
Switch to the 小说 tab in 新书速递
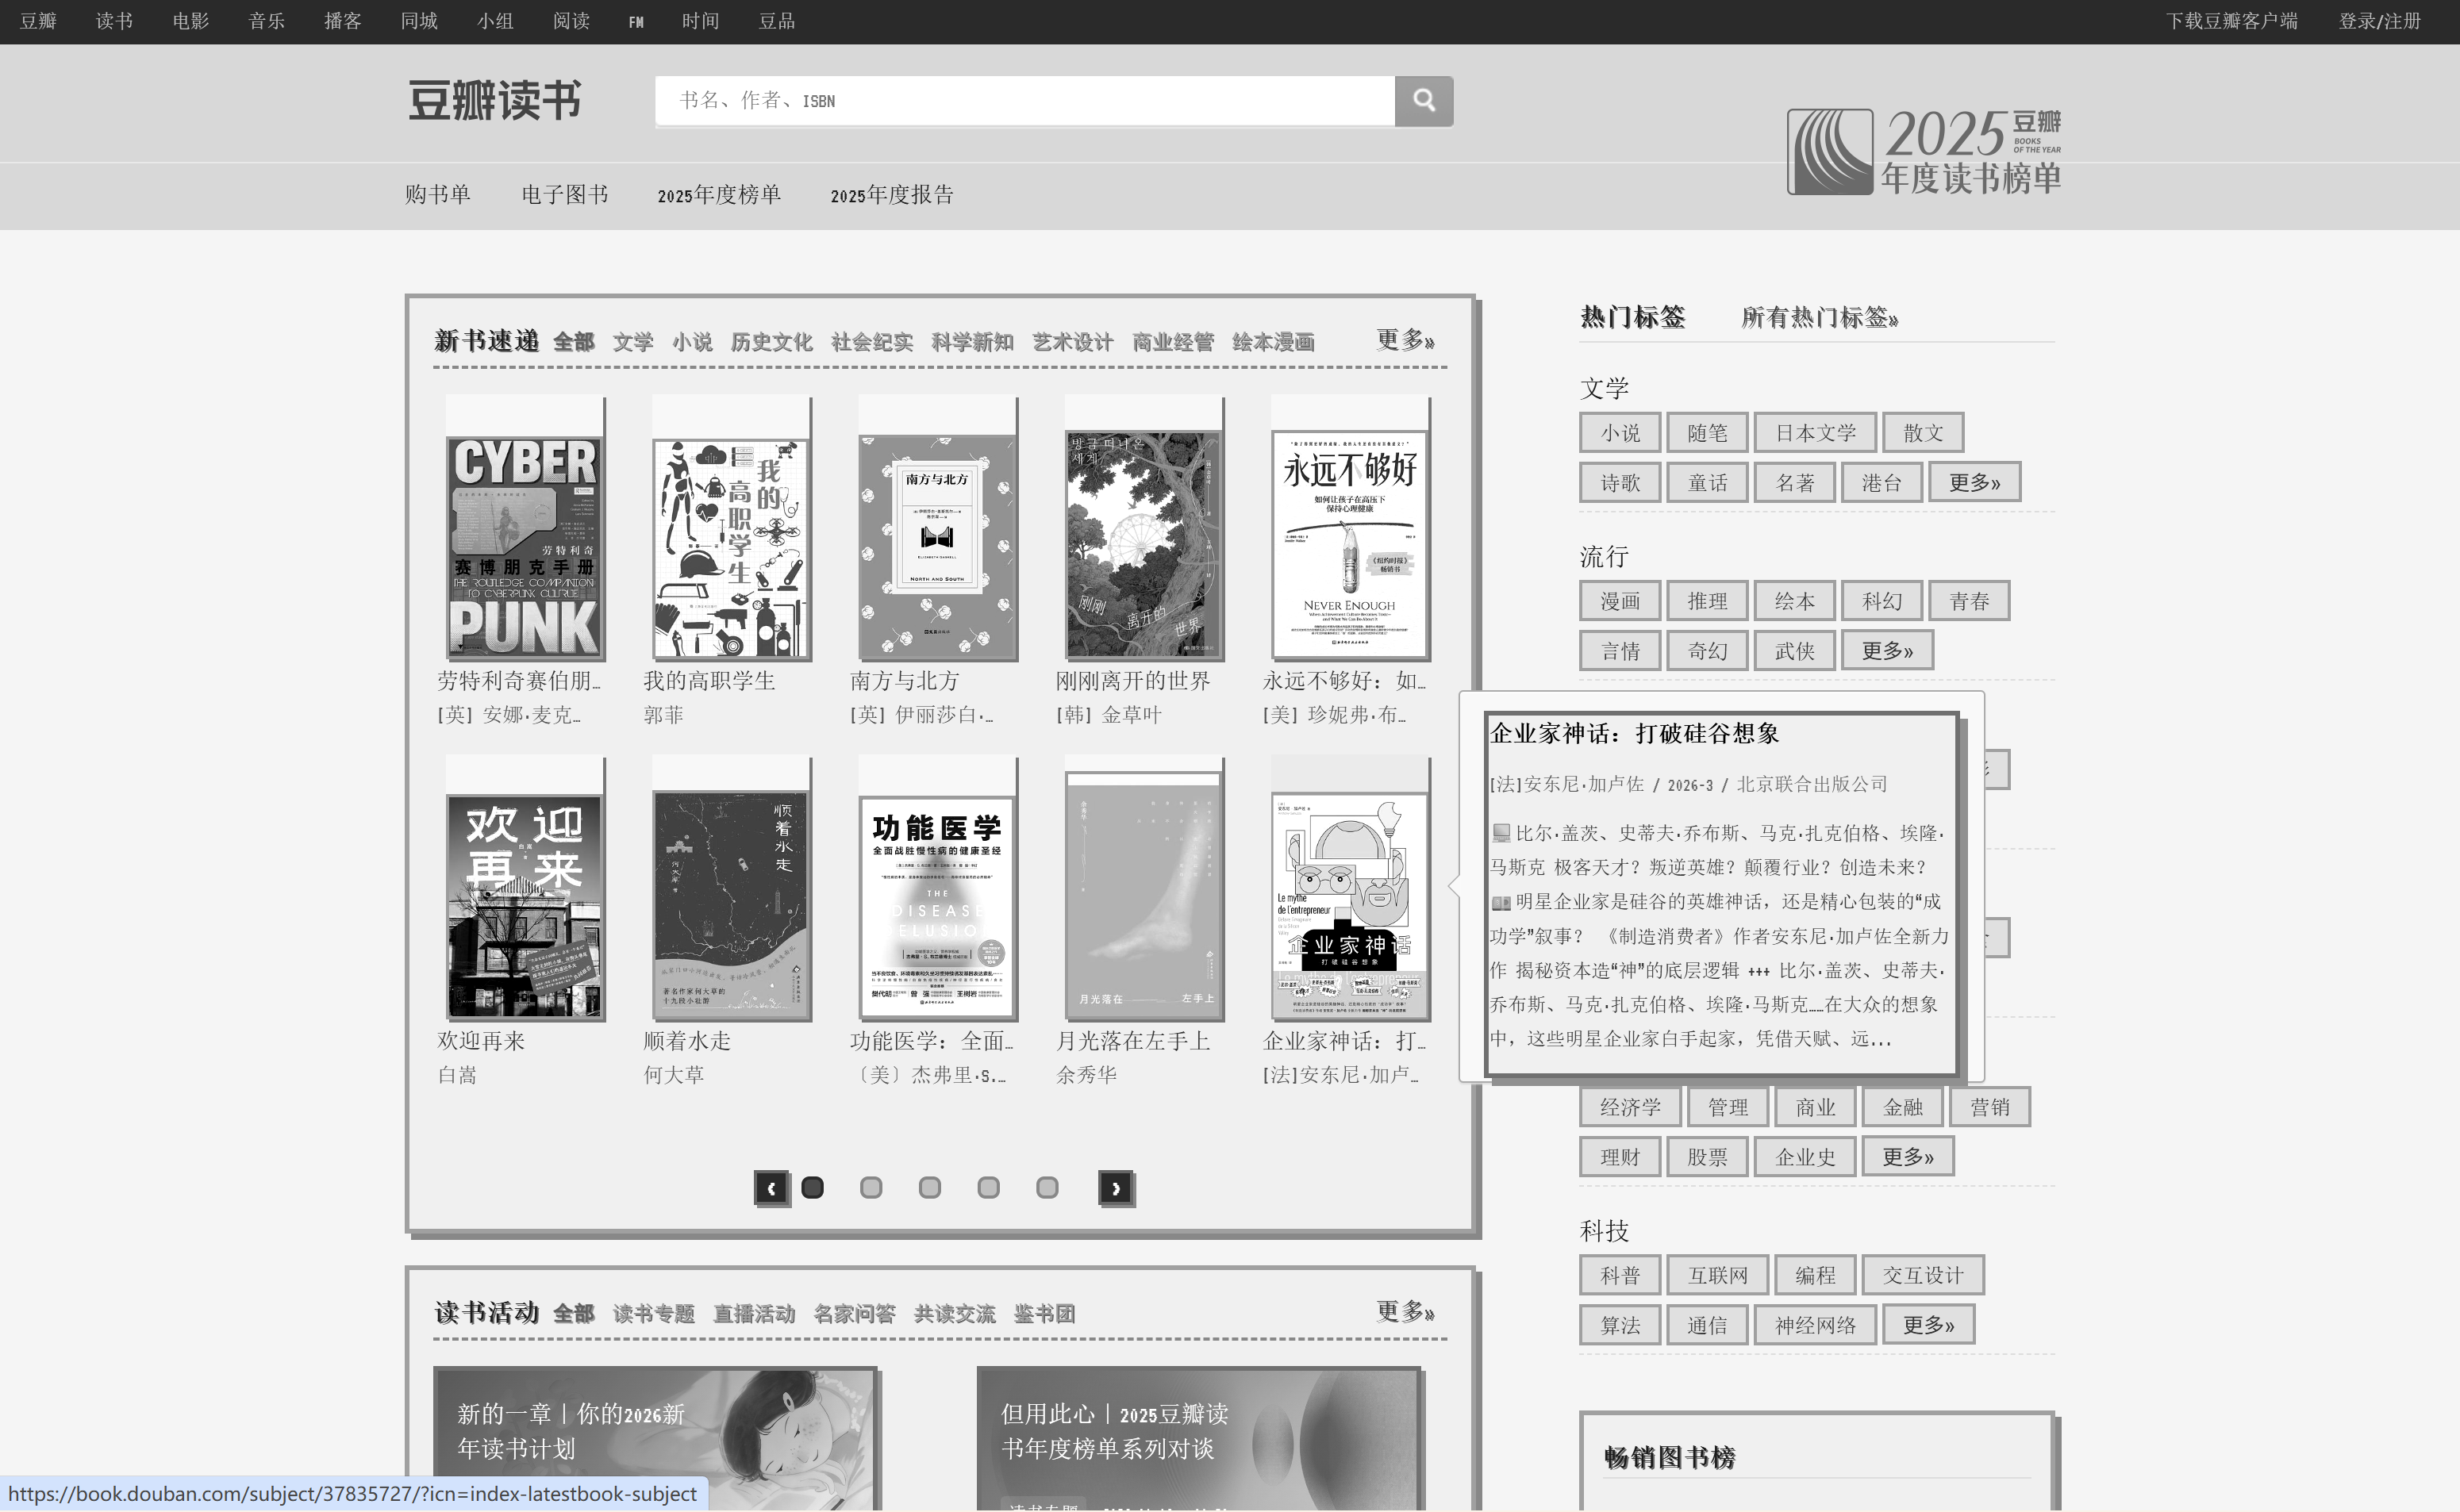tap(694, 341)
